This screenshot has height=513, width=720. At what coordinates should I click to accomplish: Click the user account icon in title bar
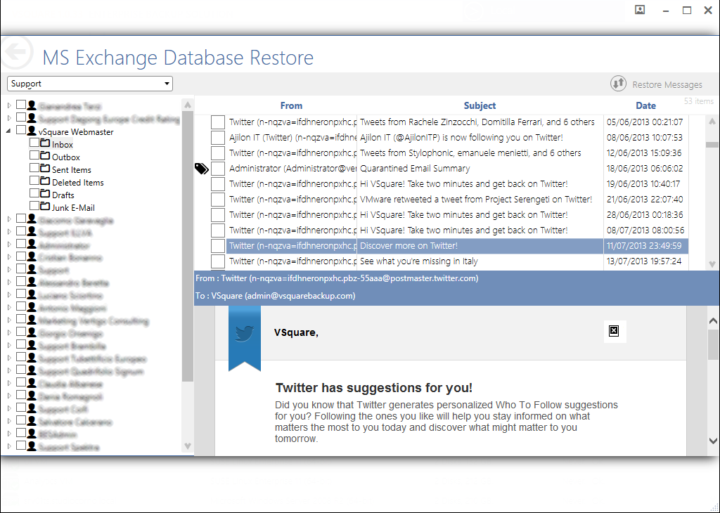[x=640, y=10]
